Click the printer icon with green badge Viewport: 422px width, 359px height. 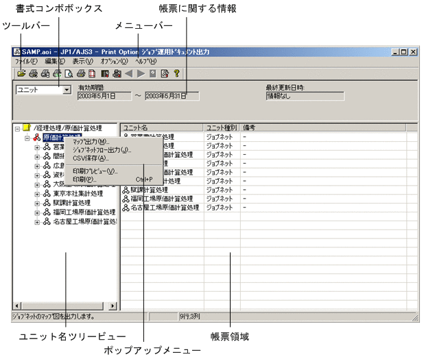pos(57,73)
